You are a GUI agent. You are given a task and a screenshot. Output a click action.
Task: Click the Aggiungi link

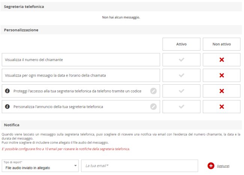(x=223, y=166)
